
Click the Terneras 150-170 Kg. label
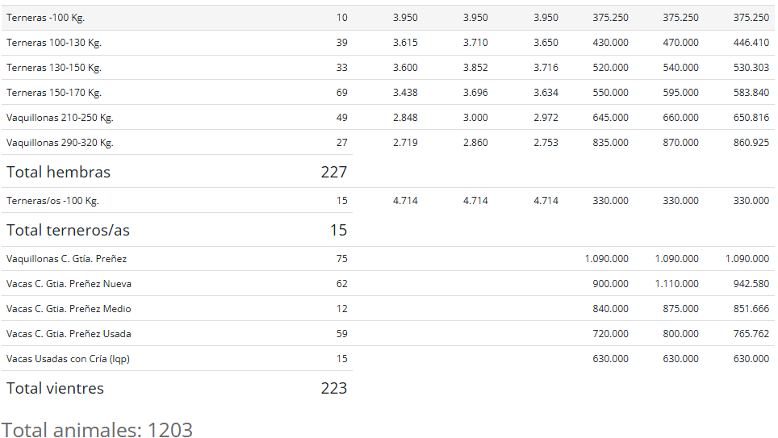click(54, 92)
